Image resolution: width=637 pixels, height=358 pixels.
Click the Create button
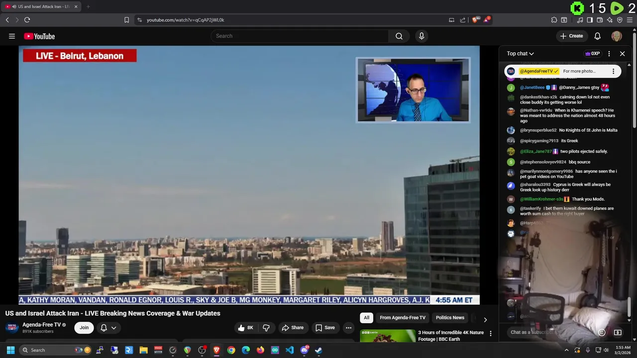click(x=571, y=36)
